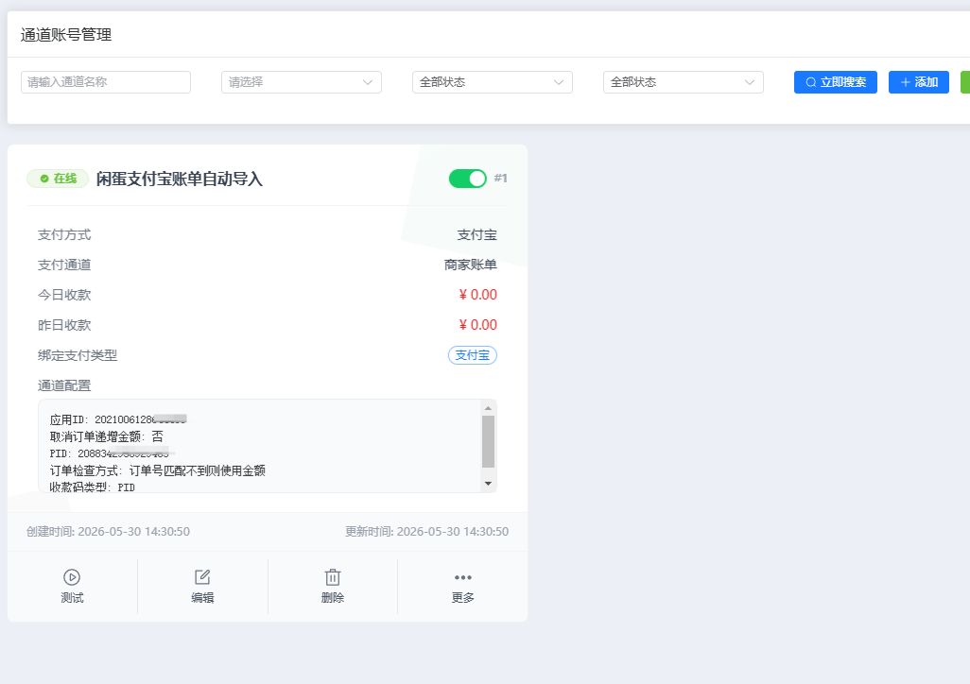Toggle the channel enable switch off
Viewport: 970px width, 684px height.
point(468,179)
